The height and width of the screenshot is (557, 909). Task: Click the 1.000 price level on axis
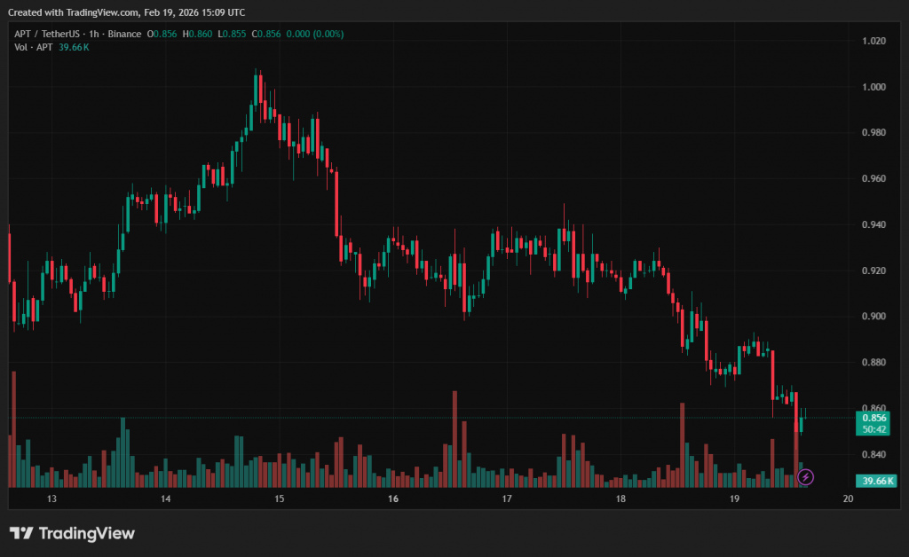[875, 87]
